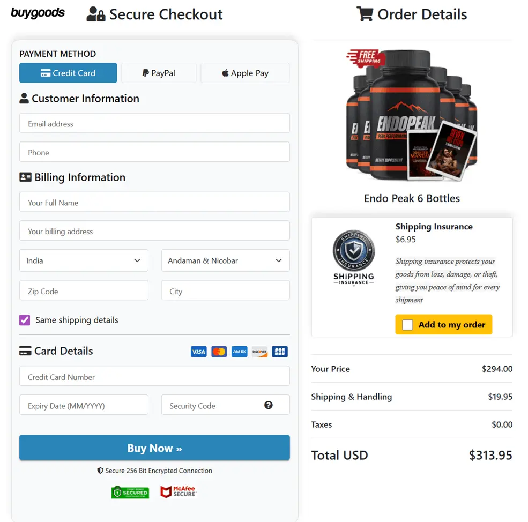The height and width of the screenshot is (522, 528).
Task: Click the green Secured trust badge
Action: (x=130, y=492)
